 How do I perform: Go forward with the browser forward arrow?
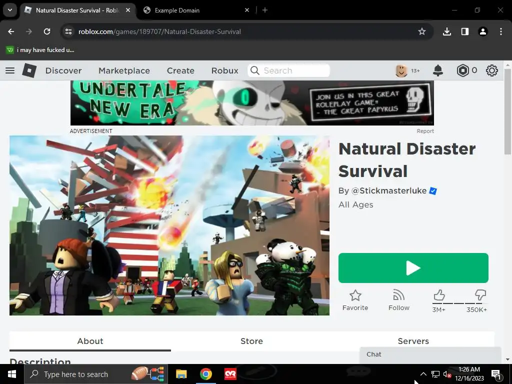point(29,31)
